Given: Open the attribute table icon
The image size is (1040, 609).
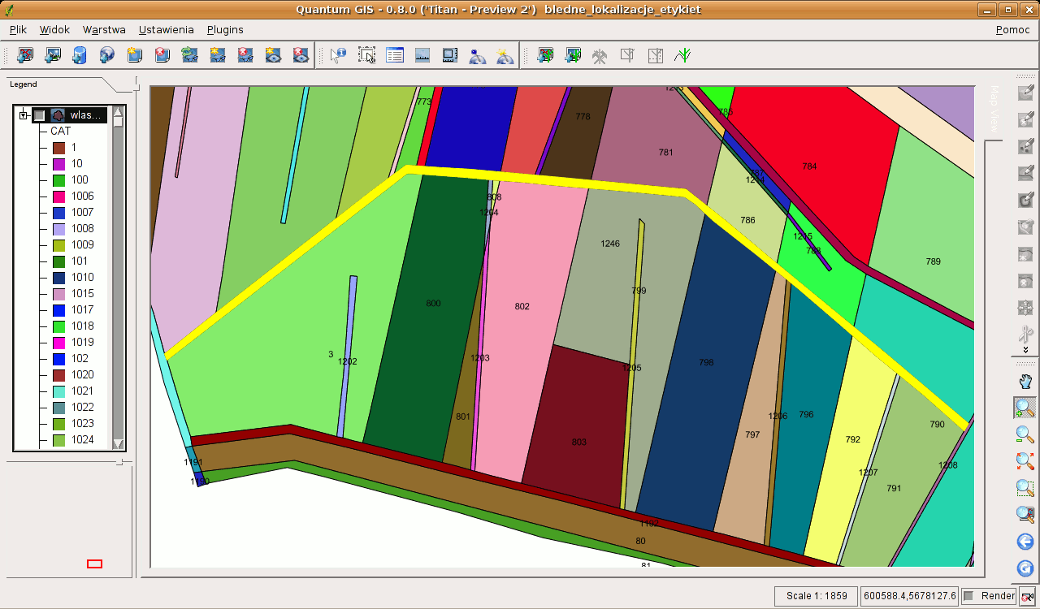Looking at the screenshot, I should click(x=395, y=55).
